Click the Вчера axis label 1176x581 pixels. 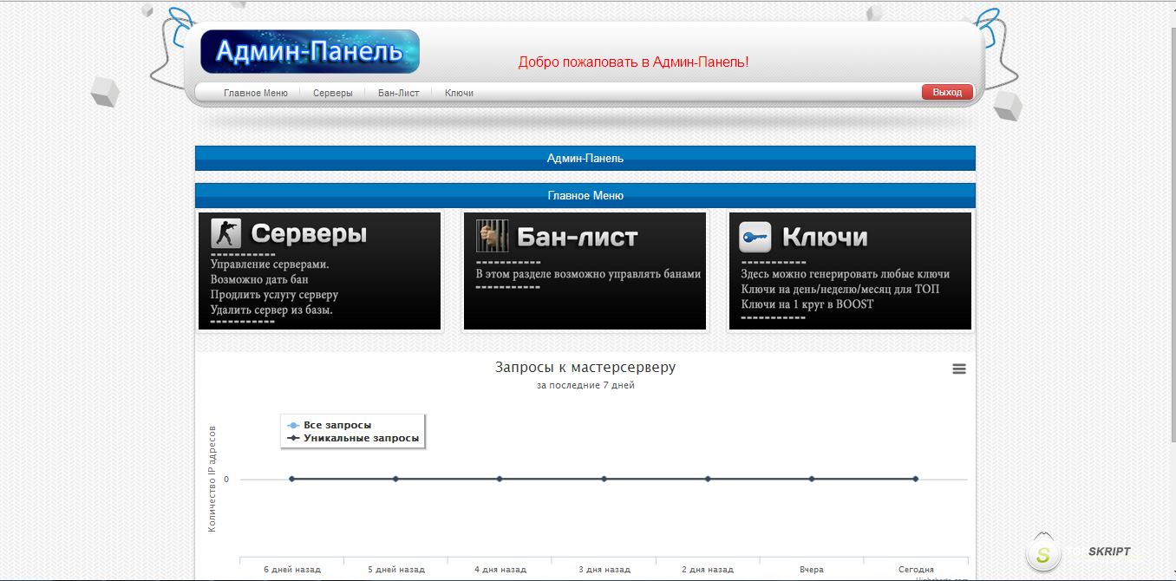812,570
